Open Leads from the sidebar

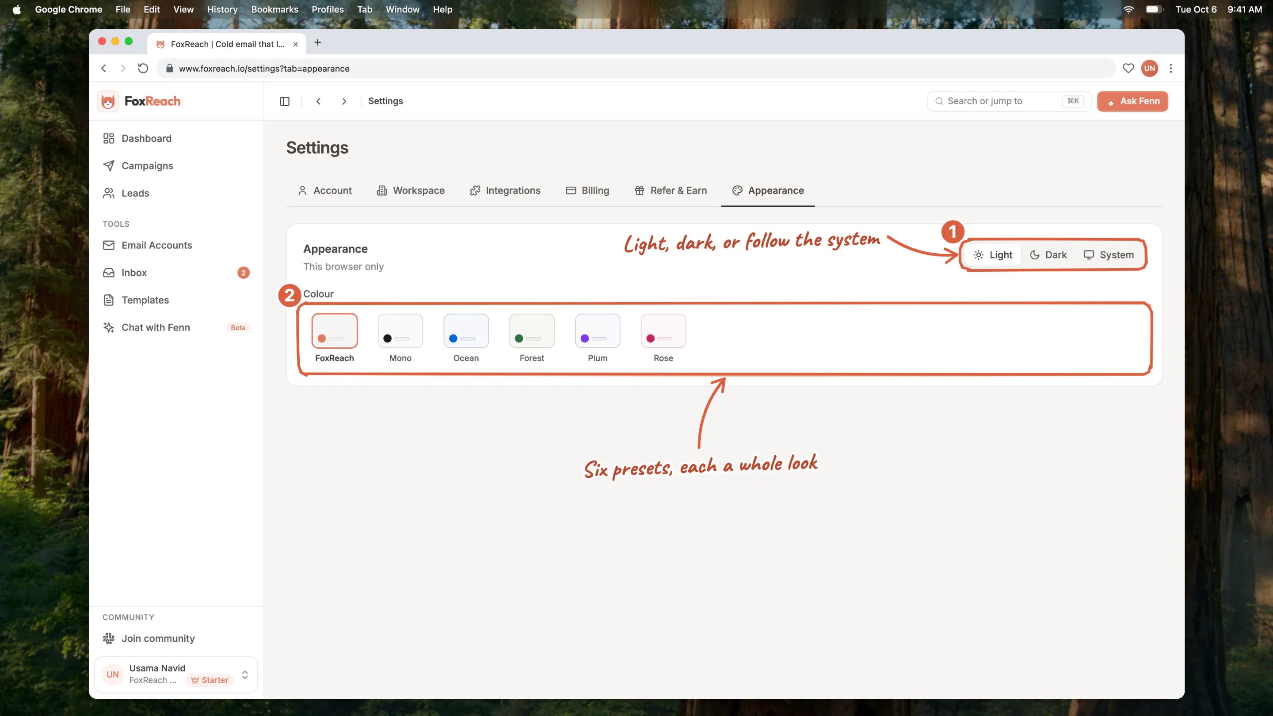[176, 193]
